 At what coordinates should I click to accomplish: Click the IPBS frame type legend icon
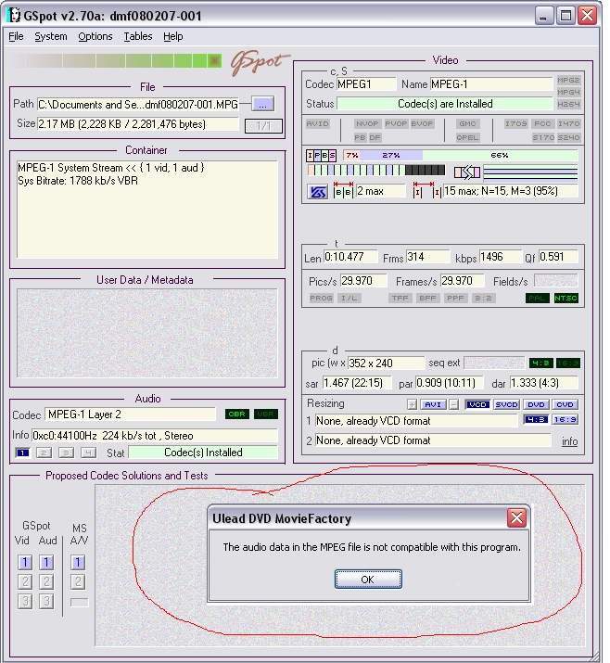click(322, 156)
